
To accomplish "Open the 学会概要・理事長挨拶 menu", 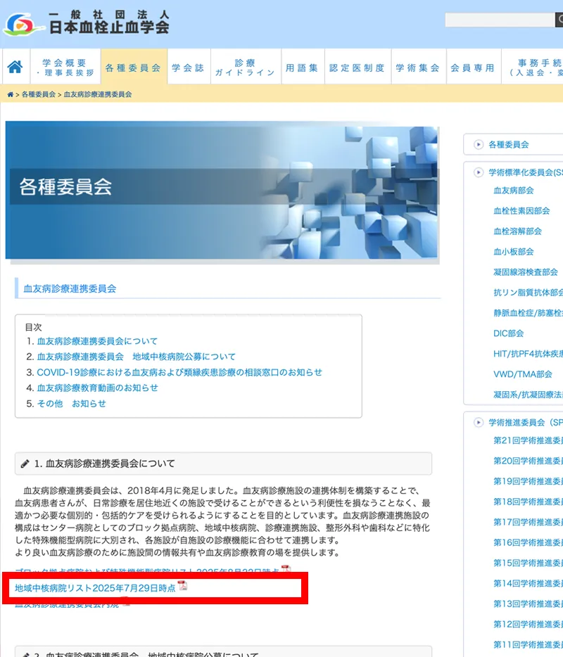I will coord(64,68).
